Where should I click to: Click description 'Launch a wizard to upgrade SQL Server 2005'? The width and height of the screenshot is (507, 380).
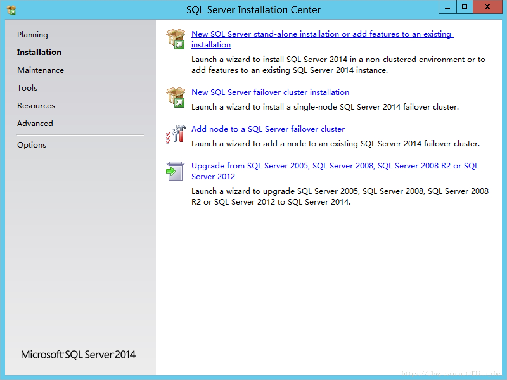coord(340,196)
